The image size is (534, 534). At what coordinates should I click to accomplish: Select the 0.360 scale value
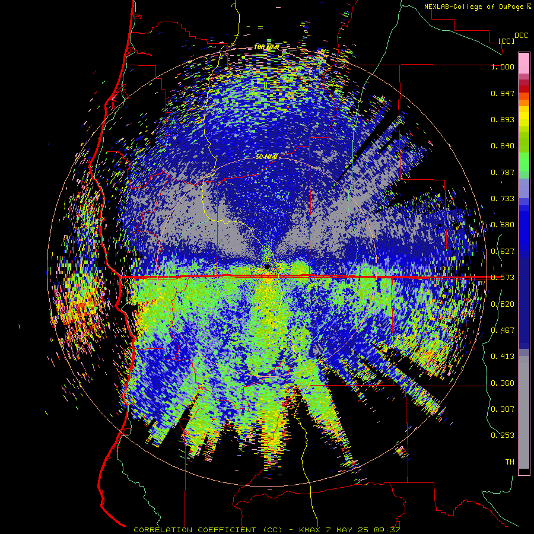[x=503, y=383]
